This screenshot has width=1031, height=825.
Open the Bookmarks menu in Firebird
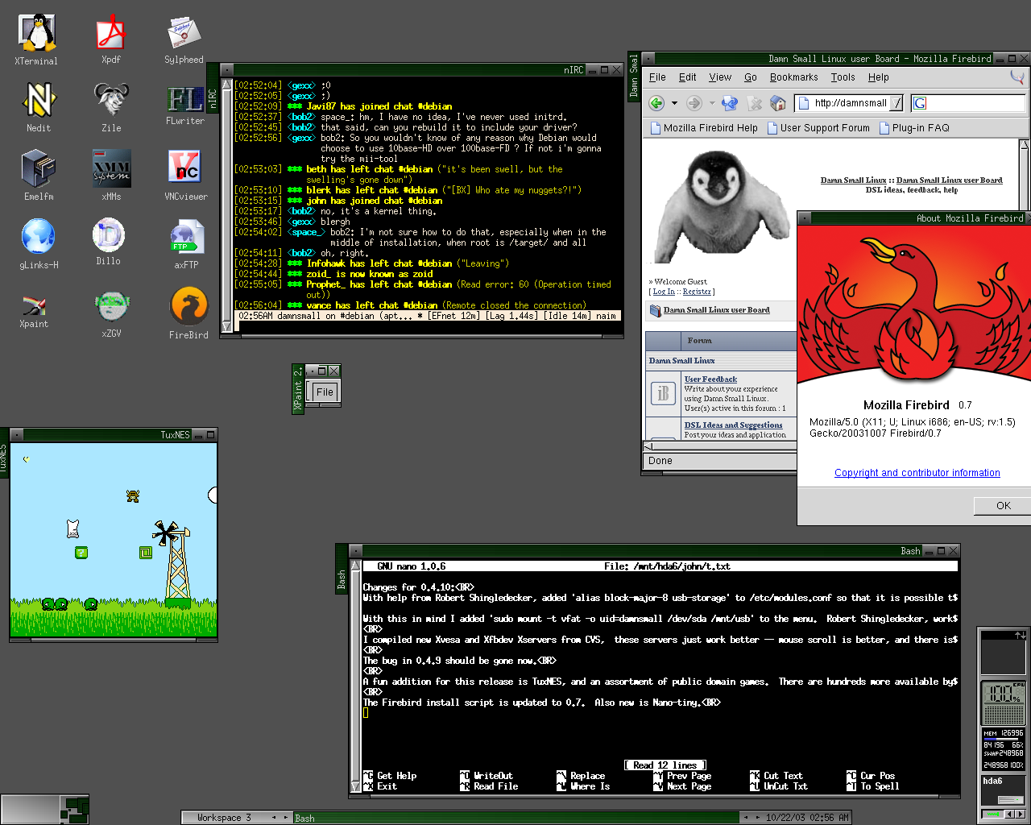(x=793, y=77)
